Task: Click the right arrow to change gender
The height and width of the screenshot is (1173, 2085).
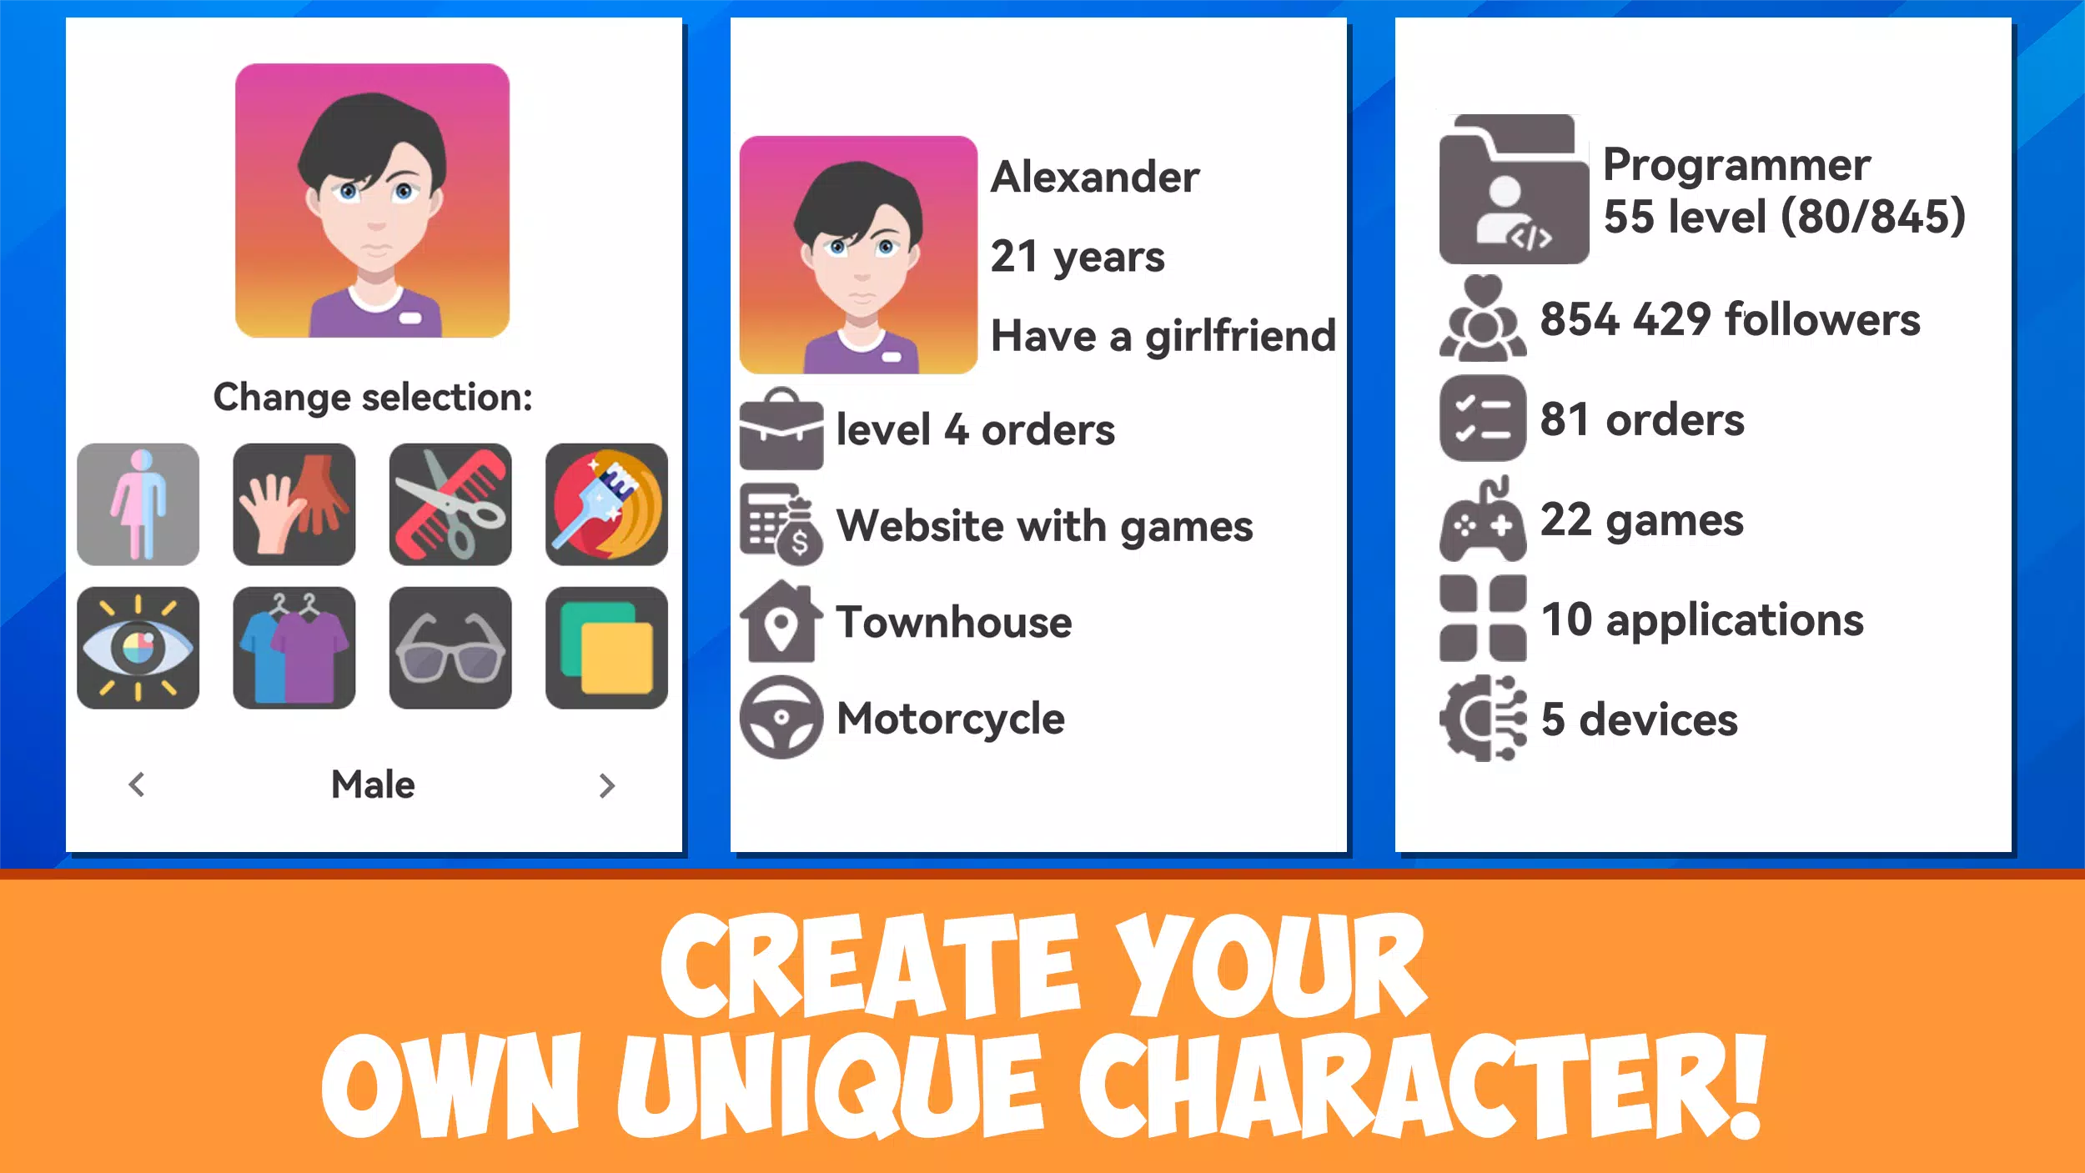Action: point(607,785)
